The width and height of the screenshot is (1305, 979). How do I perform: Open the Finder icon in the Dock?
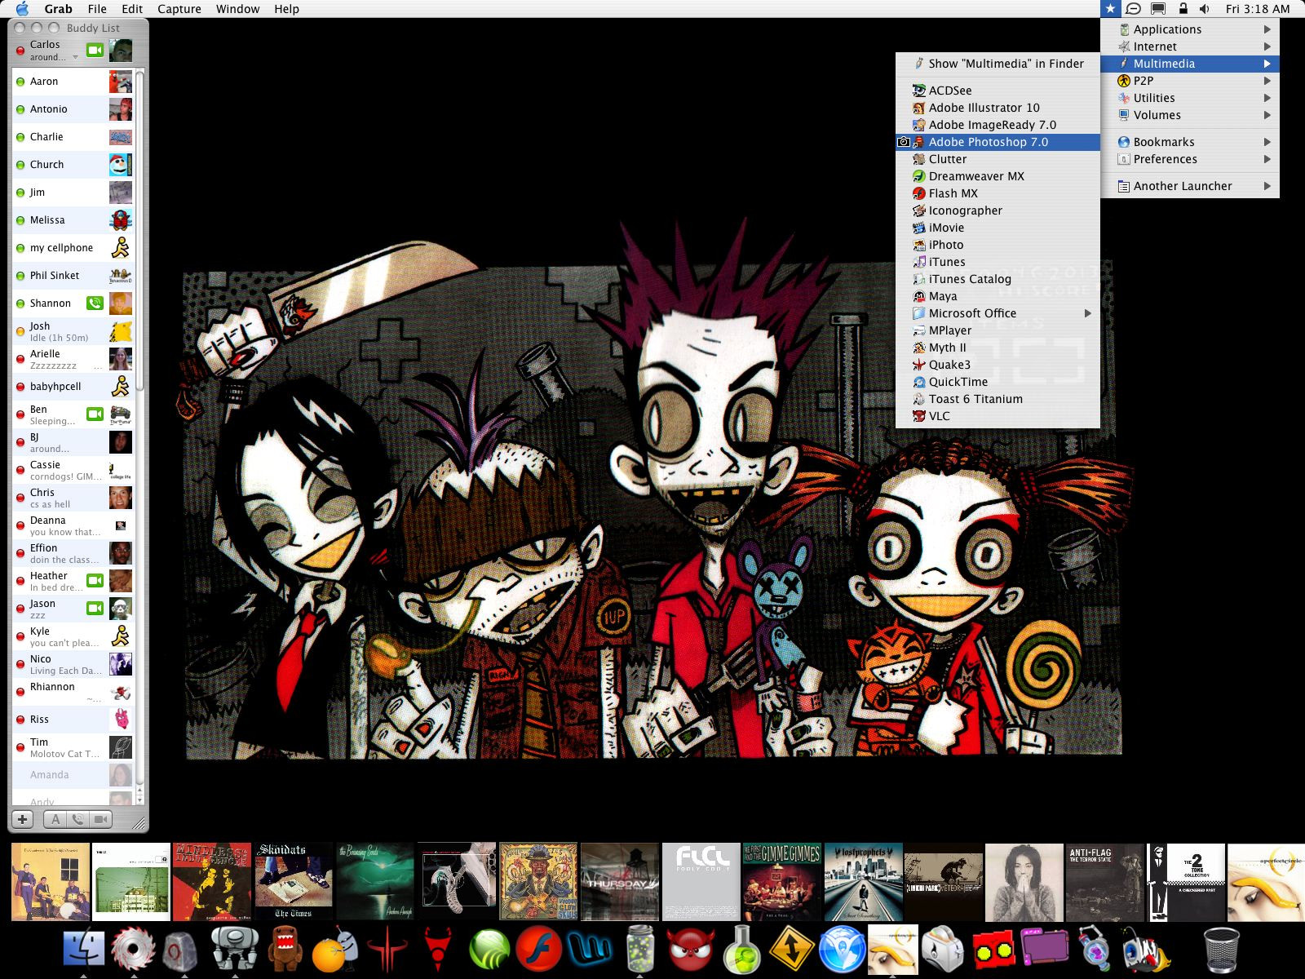[84, 949]
